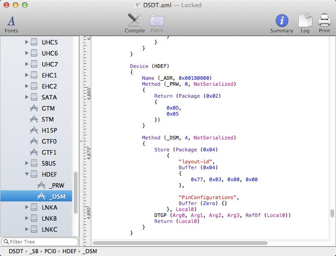
Task: Expand the LNKA tree node
Action: click(27, 207)
